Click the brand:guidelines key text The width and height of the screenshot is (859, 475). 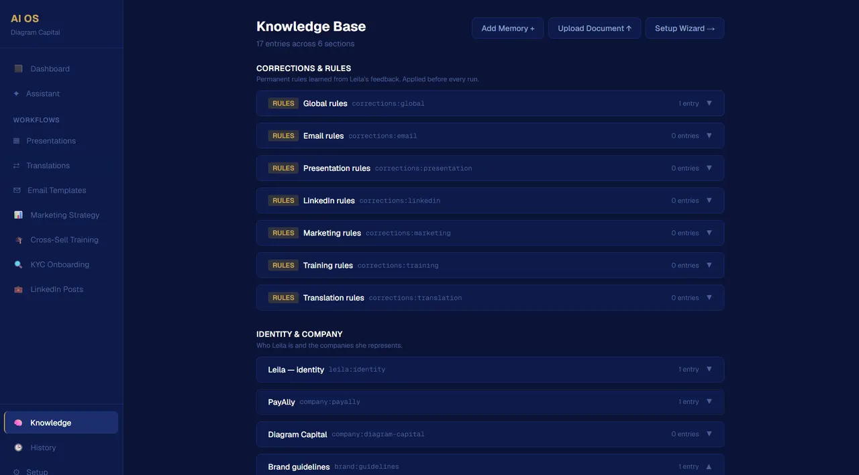point(366,467)
